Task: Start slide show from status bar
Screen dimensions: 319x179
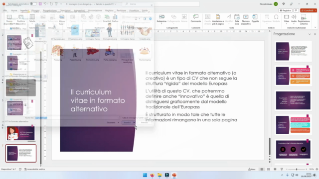Action: 282,169
